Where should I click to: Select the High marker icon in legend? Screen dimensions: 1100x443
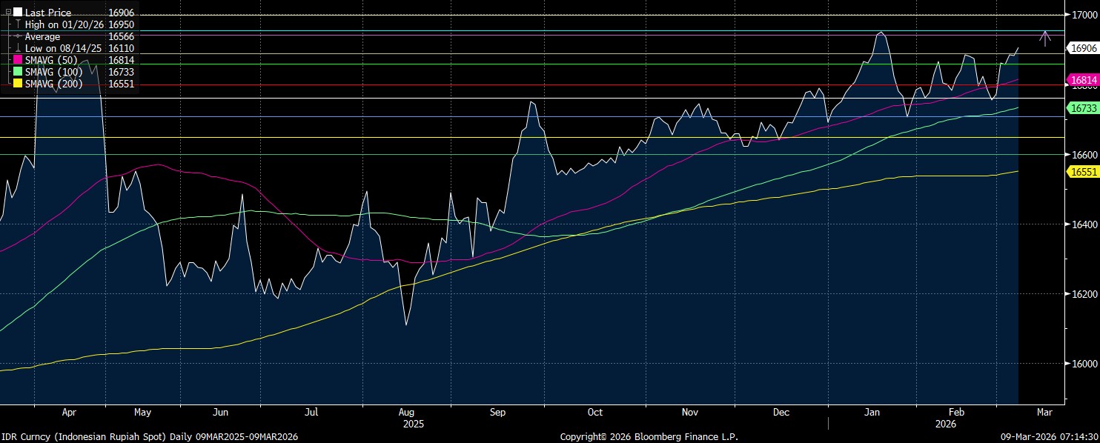(x=18, y=24)
